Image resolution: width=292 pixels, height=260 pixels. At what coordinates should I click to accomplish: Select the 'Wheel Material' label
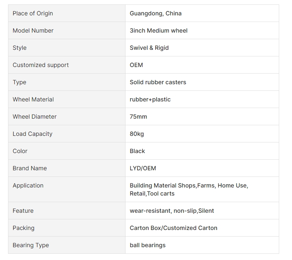[33, 99]
